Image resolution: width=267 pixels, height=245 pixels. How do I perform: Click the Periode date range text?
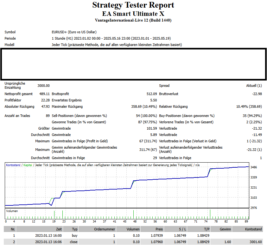point(111,38)
